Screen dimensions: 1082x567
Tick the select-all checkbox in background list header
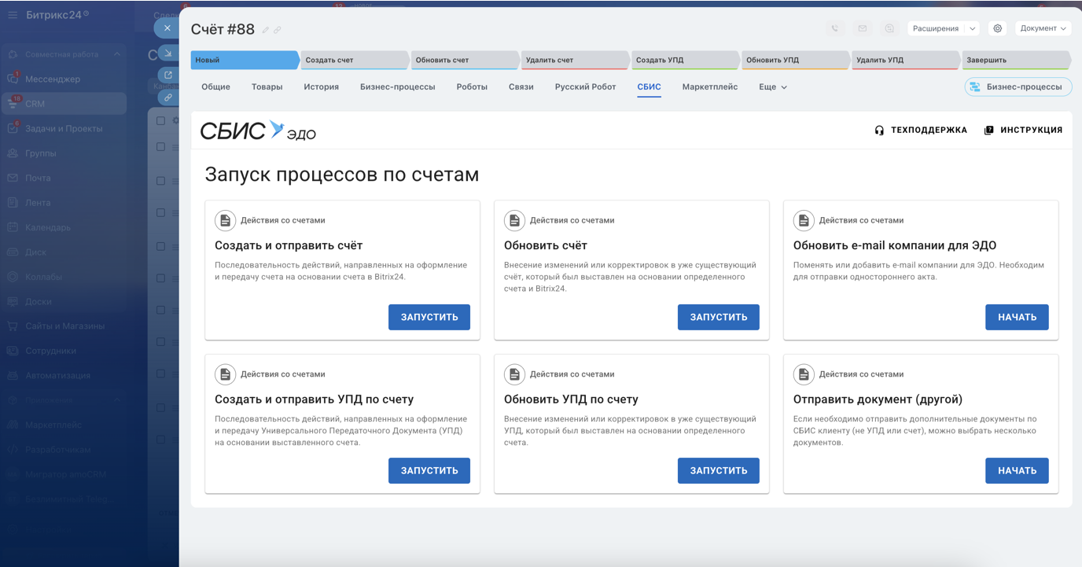(x=160, y=121)
